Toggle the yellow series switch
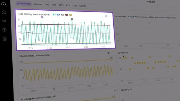This screenshot has width=180, height=101. [71, 15]
